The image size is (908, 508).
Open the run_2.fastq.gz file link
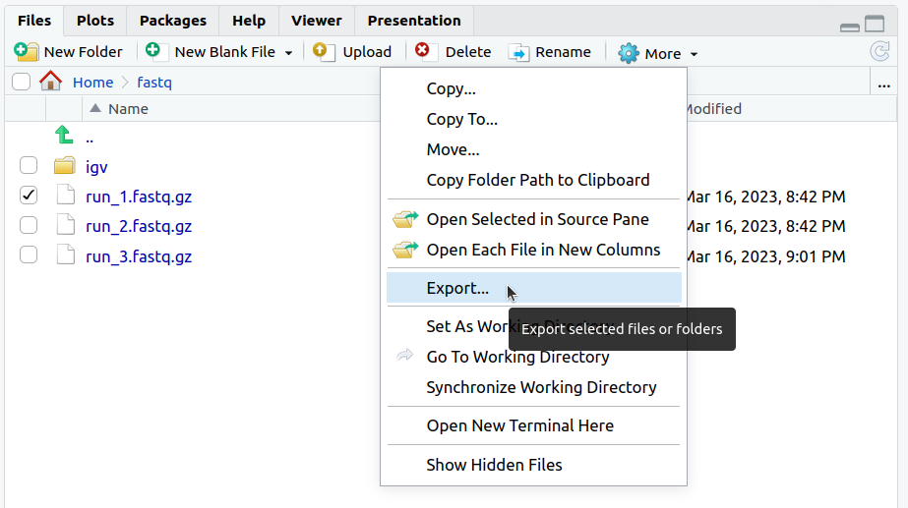click(x=139, y=226)
